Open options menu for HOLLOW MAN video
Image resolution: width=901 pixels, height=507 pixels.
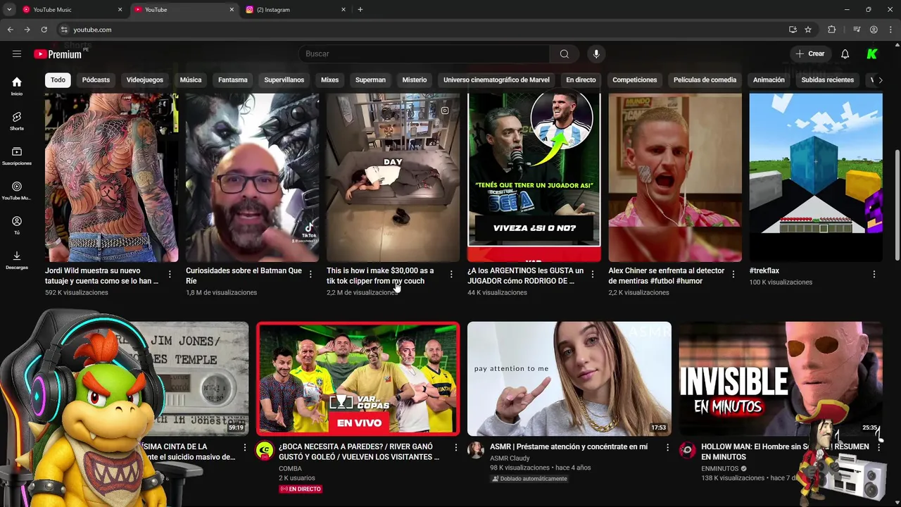(x=878, y=448)
